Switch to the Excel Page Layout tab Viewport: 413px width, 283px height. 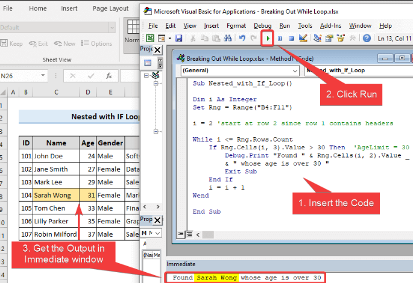(110, 8)
